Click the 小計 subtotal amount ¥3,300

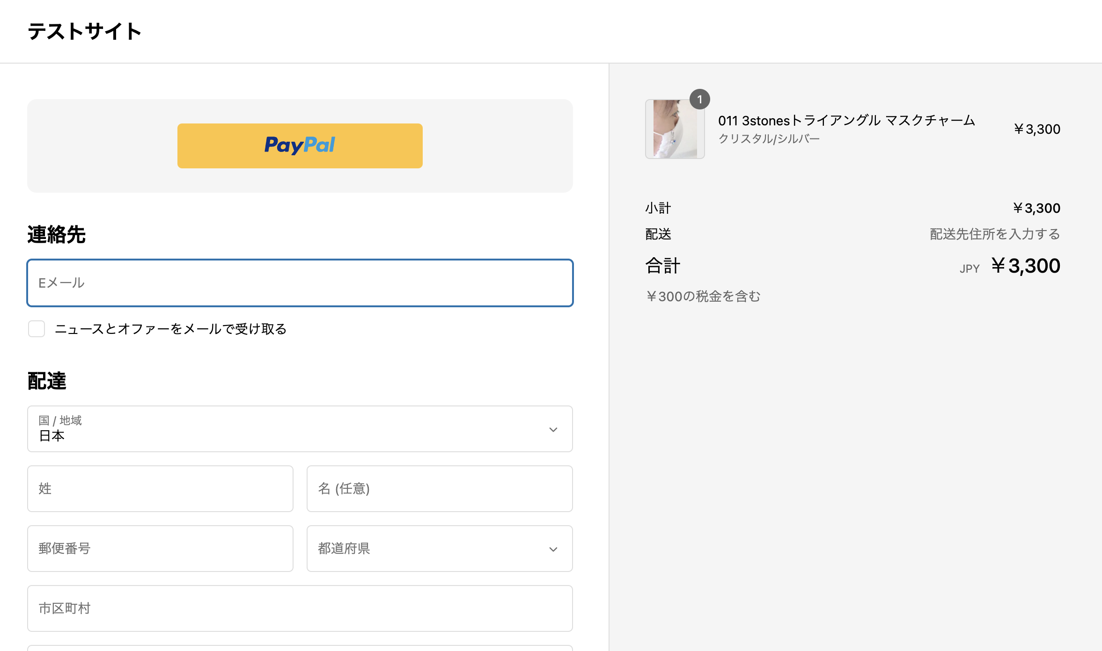pos(1036,208)
